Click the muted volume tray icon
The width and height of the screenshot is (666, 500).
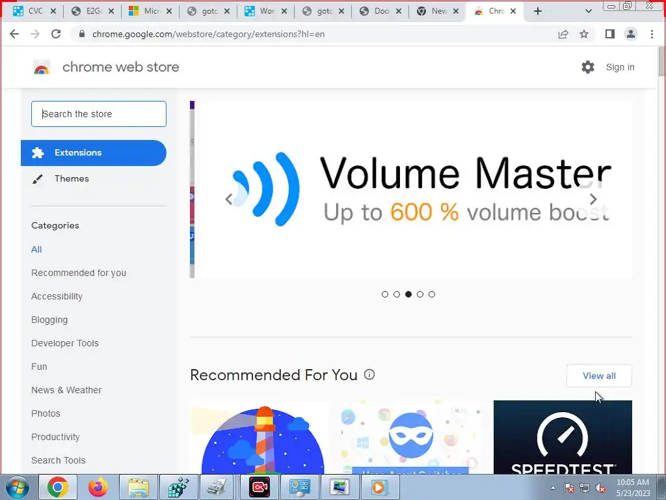pos(600,488)
